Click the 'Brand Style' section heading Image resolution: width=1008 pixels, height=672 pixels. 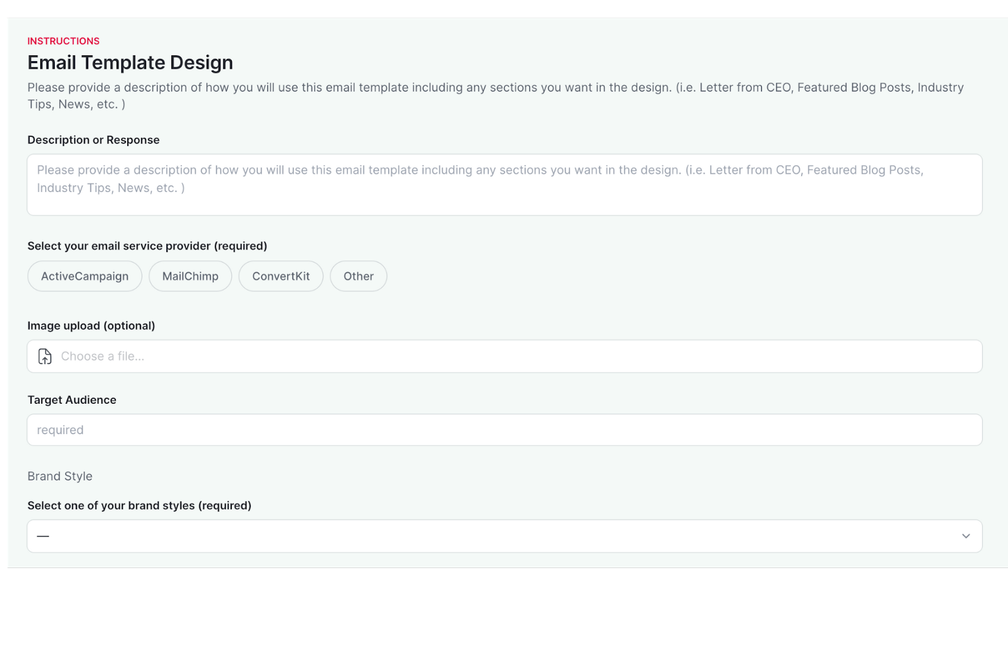60,476
